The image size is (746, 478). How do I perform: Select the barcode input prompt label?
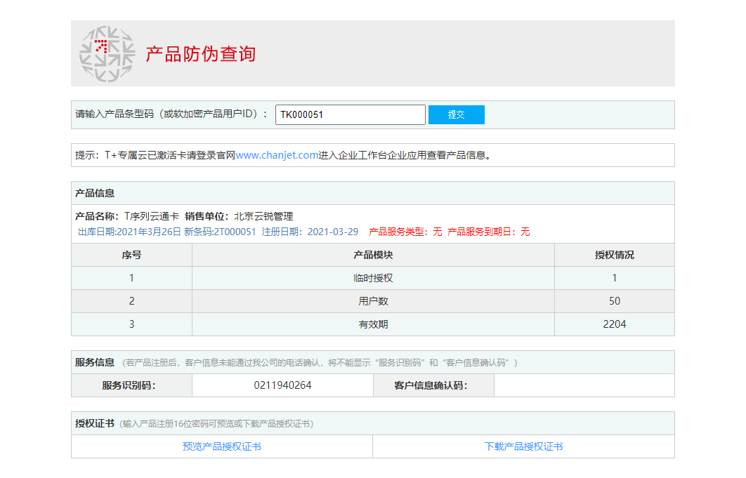click(x=171, y=114)
